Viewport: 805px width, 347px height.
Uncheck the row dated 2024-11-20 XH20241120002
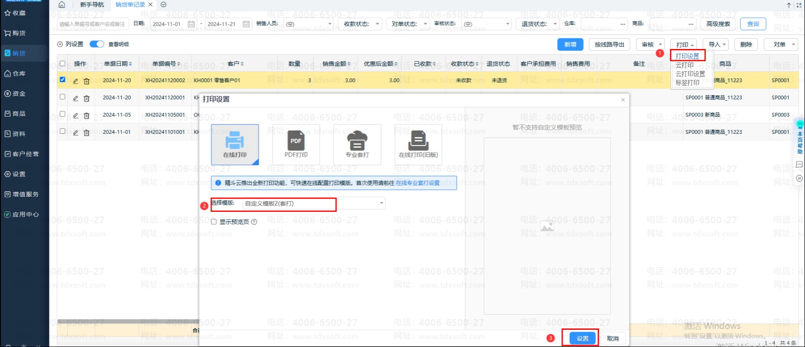[x=63, y=80]
